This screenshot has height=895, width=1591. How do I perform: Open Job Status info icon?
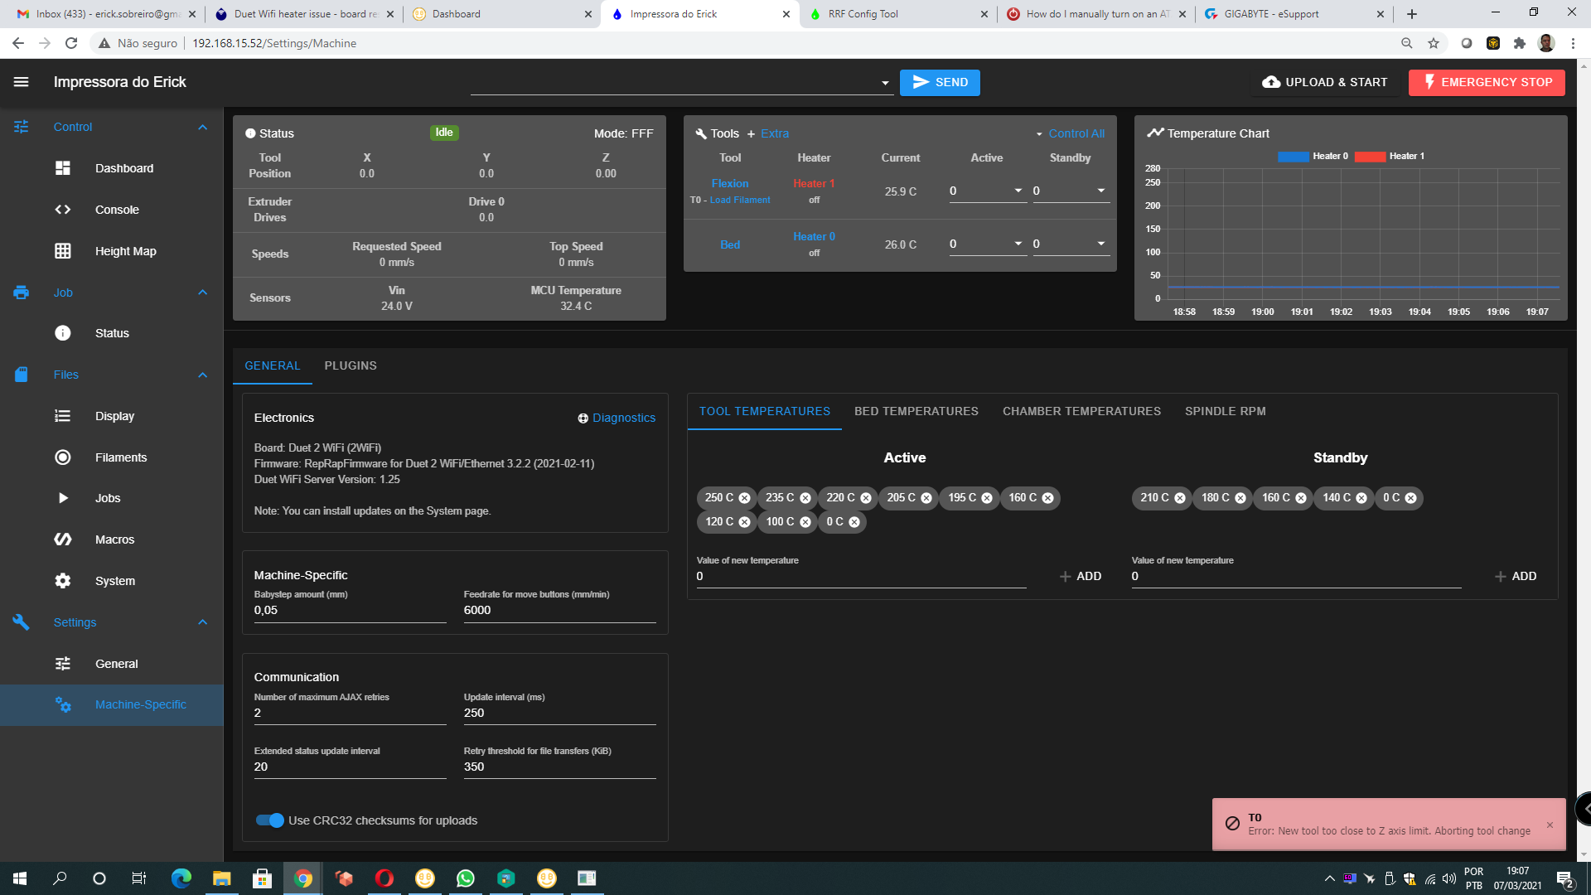click(63, 333)
